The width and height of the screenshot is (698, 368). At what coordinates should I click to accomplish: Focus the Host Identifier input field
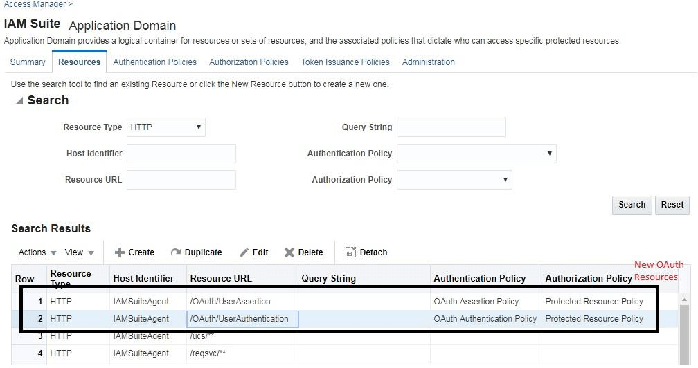[x=181, y=154]
